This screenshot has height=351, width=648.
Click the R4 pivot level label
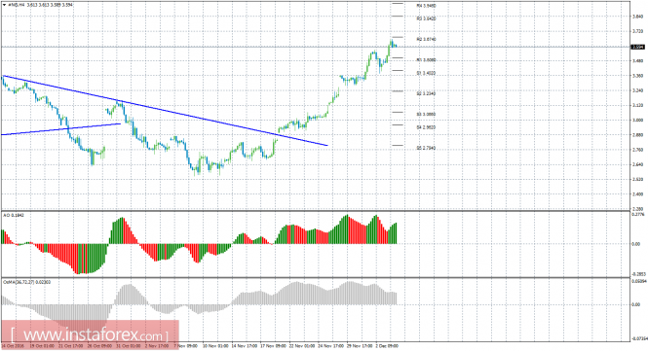click(x=426, y=6)
